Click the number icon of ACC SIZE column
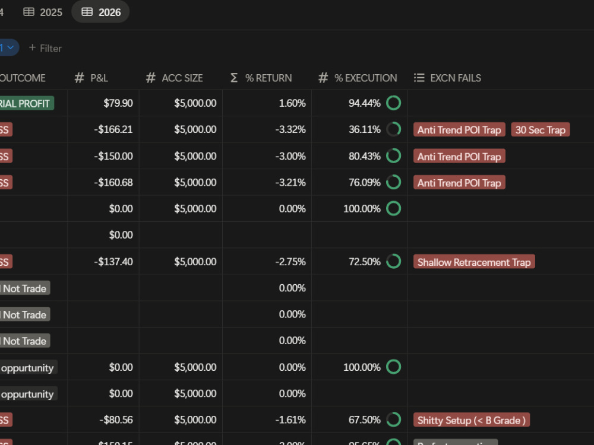594x445 pixels. point(151,78)
